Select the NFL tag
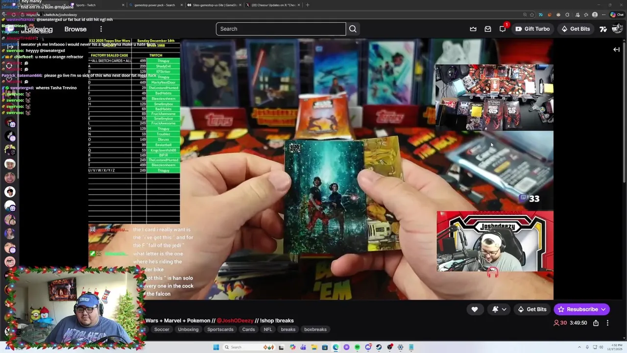 (267, 329)
